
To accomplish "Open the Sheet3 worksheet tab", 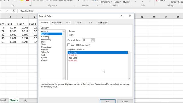I will pos(14,100).
